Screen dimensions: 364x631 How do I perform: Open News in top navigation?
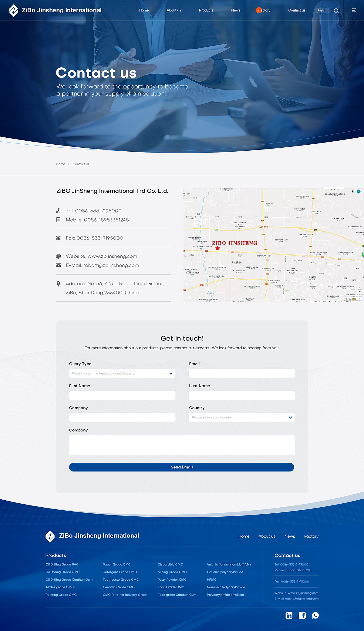236,10
